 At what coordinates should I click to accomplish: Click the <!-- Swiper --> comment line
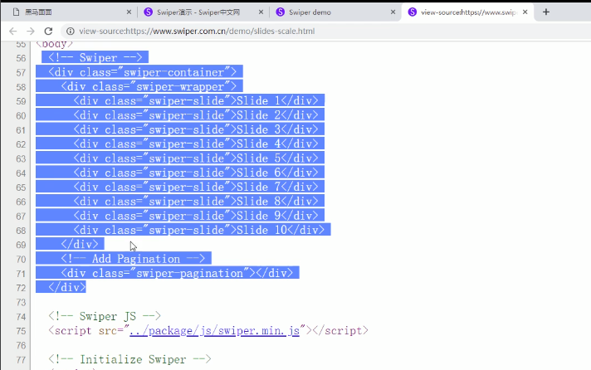(x=95, y=57)
